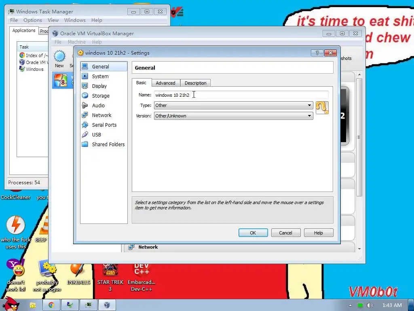Screen dimensions: 414x311
Task: Open the STAR TREK 3 desktop icon
Action: (110, 277)
